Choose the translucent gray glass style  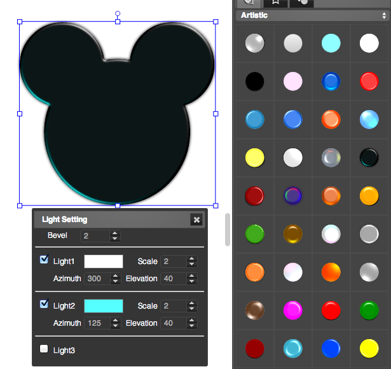[x=331, y=158]
